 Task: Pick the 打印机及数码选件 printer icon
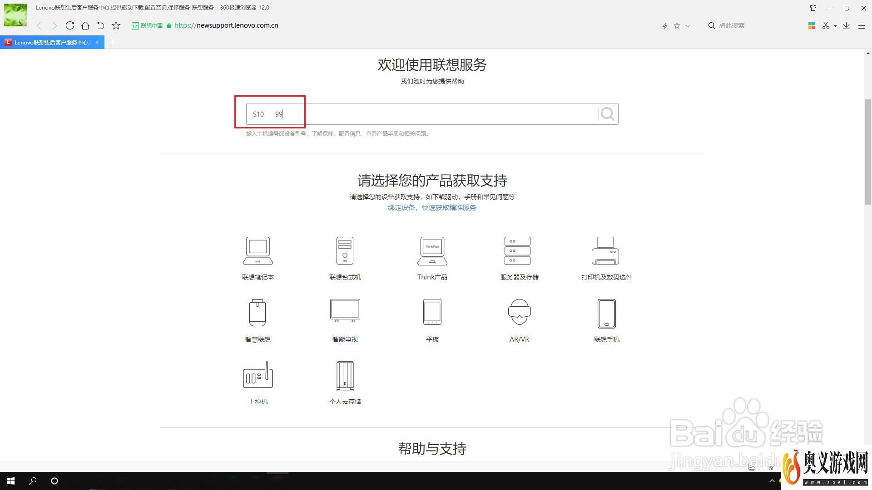click(x=605, y=251)
